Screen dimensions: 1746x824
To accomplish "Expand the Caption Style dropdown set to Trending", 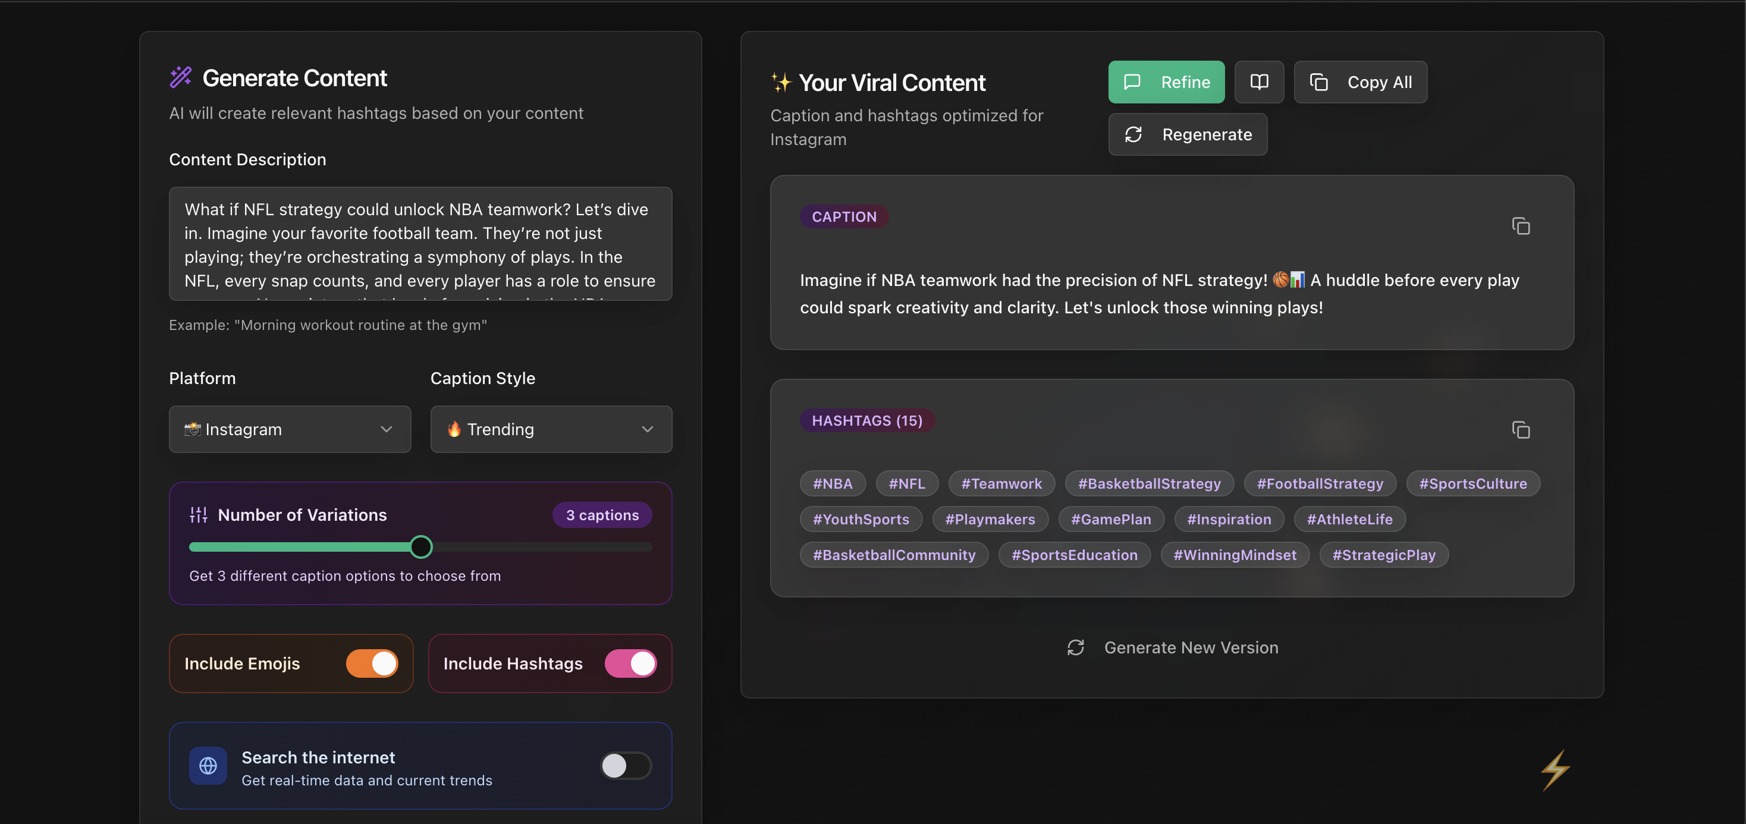I will 550,429.
